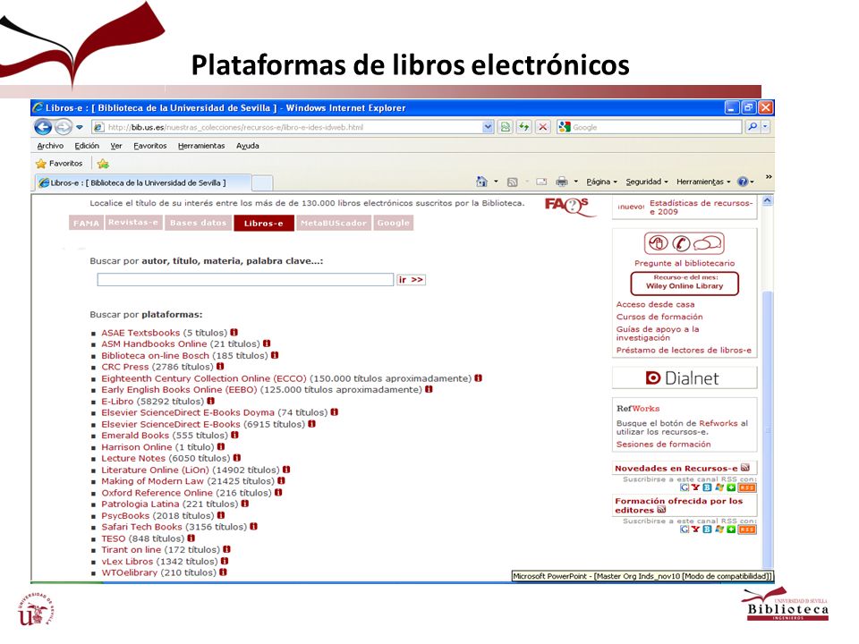Viewport: 859px width, 644px height.
Task: Switch to the Google tab
Action: [x=394, y=223]
